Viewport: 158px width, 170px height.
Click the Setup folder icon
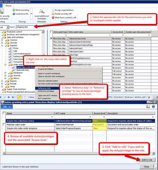tap(8, 87)
